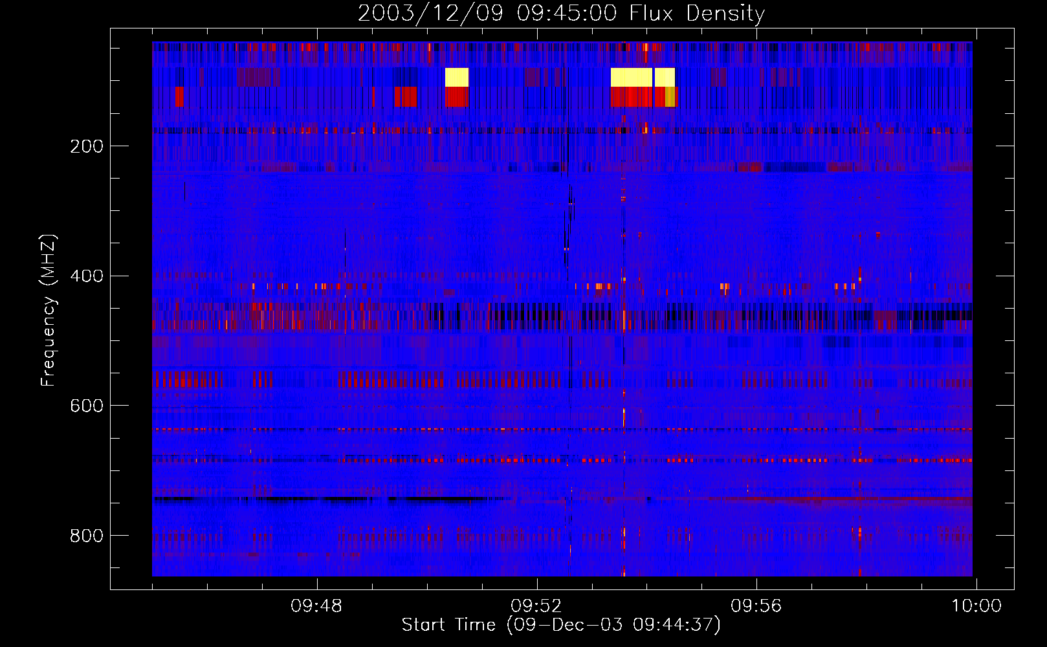Click the 400 frequency tick label
This screenshot has width=1047, height=647.
[x=87, y=276]
